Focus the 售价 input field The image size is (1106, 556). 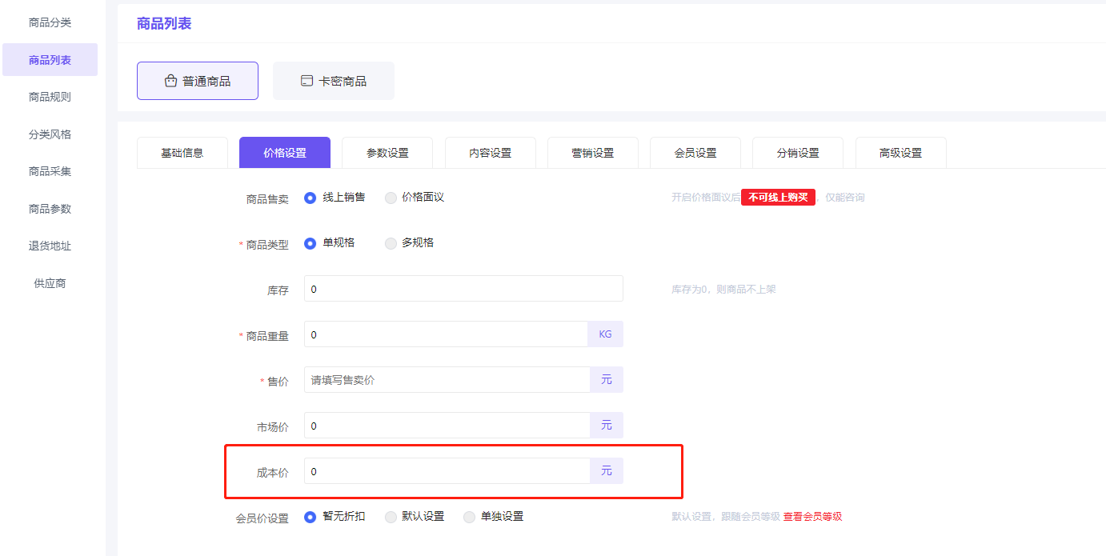pos(447,380)
